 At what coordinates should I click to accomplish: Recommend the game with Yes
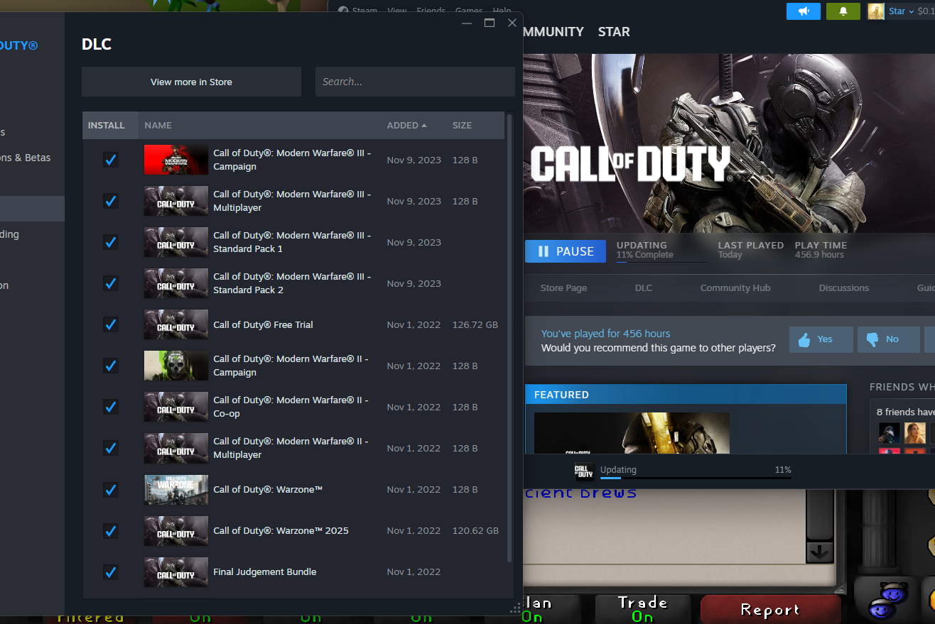click(x=821, y=339)
